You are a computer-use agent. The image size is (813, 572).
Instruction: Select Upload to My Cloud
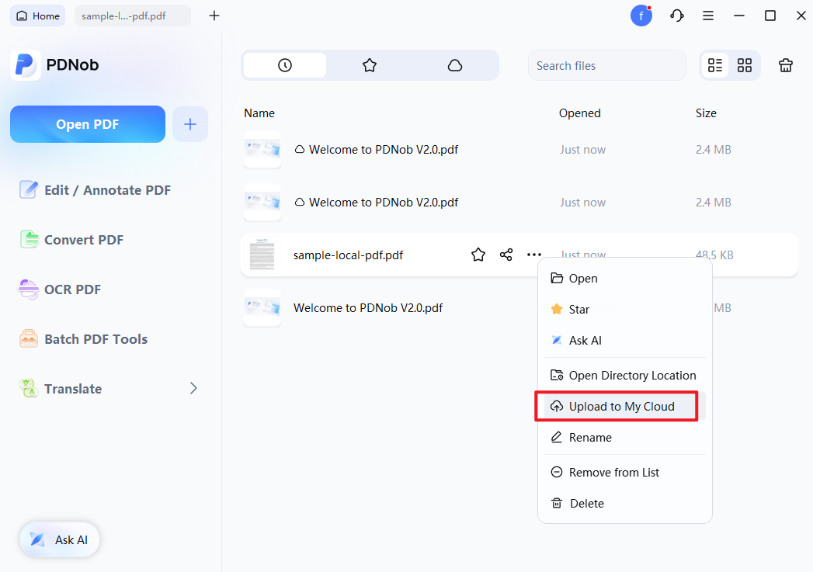(x=625, y=406)
